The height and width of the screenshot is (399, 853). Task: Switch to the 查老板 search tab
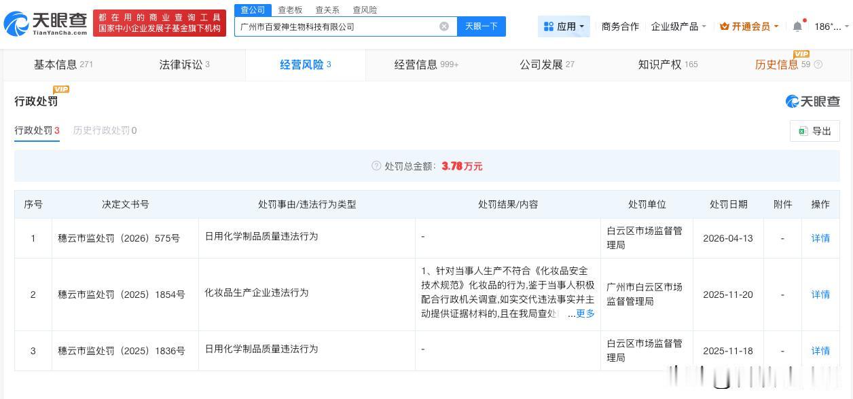pyautogui.click(x=290, y=9)
